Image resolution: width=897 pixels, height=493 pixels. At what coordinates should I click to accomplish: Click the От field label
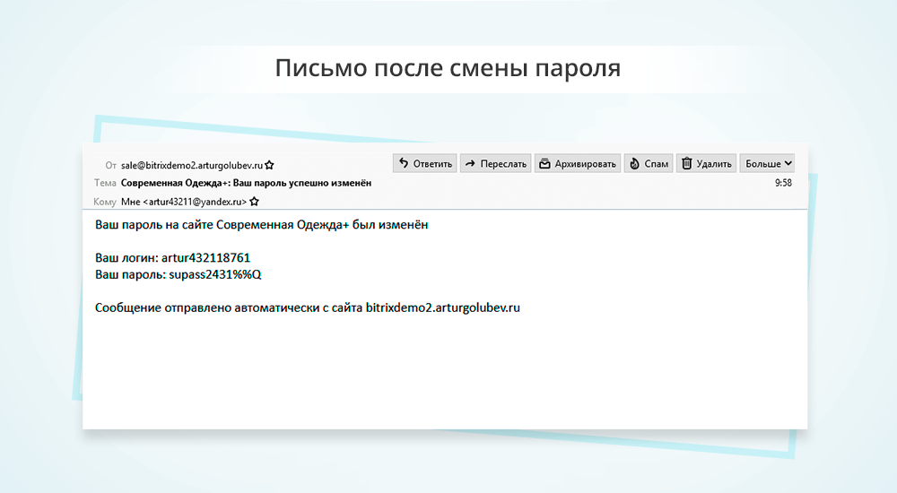click(110, 165)
